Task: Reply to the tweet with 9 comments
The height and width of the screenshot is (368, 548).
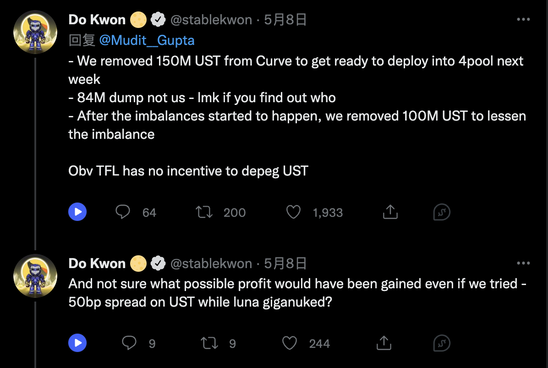Action: coord(129,343)
